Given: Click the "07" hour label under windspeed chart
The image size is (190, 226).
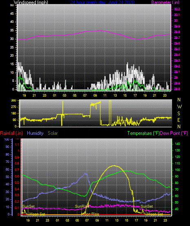Looking at the screenshot, I should pyautogui.click(x=85, y=95).
